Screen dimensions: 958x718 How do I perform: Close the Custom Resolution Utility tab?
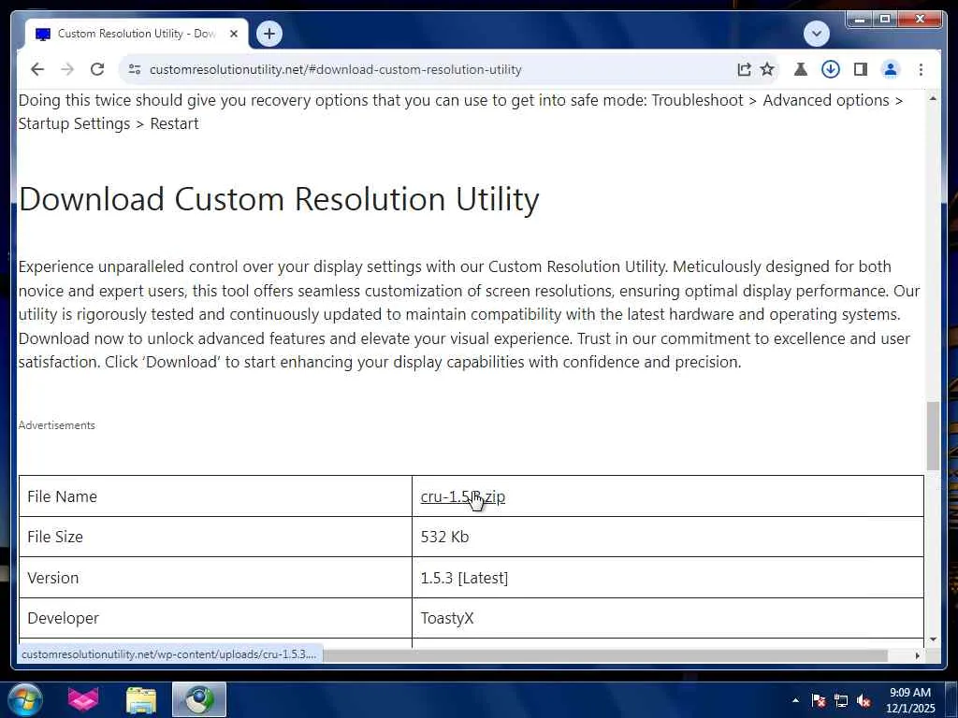233,35
